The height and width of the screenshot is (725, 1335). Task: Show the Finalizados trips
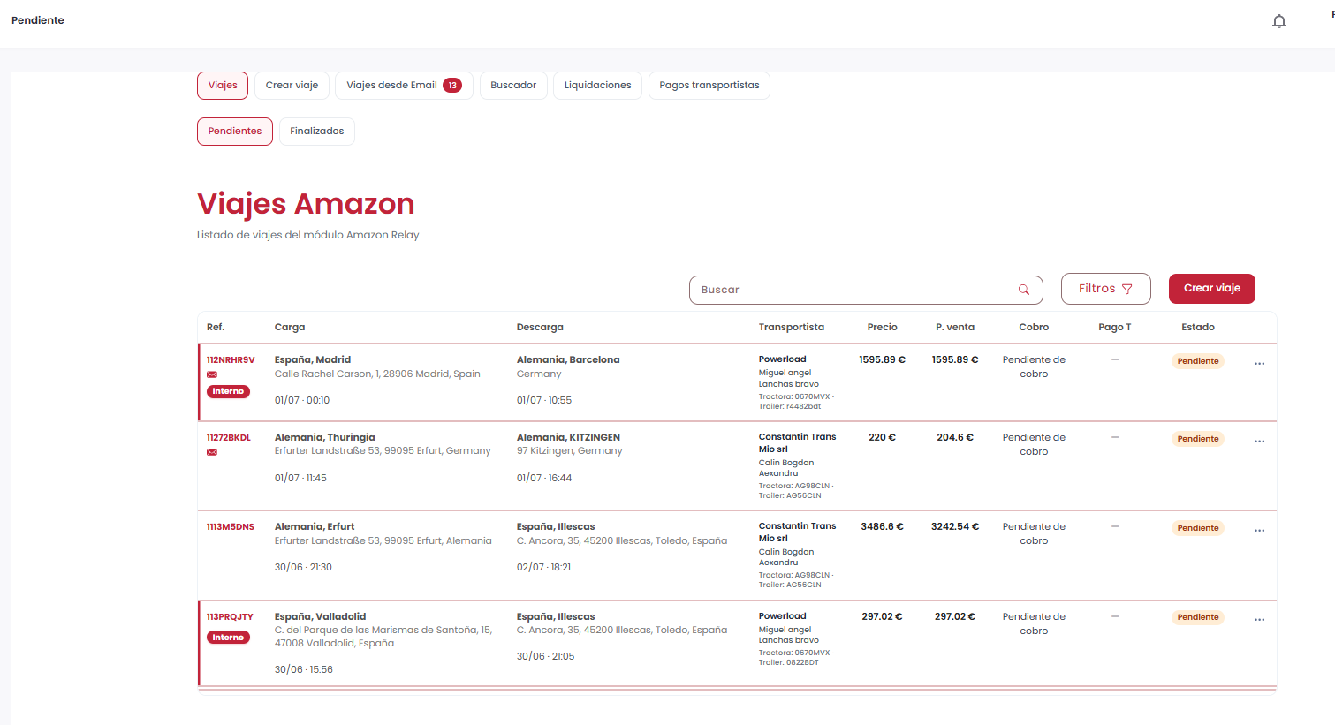click(317, 132)
